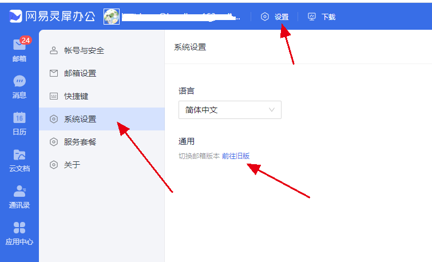Click the 设置 gear icon in header

click(265, 17)
